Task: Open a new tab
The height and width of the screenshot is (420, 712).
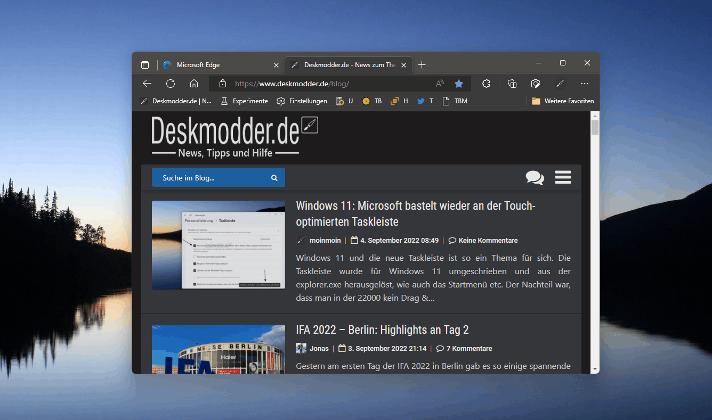Action: pos(422,65)
